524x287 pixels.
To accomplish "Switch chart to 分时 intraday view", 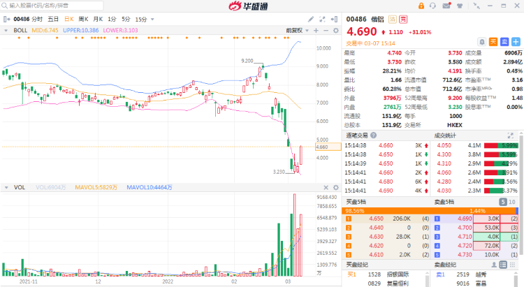I will pyautogui.click(x=37, y=20).
